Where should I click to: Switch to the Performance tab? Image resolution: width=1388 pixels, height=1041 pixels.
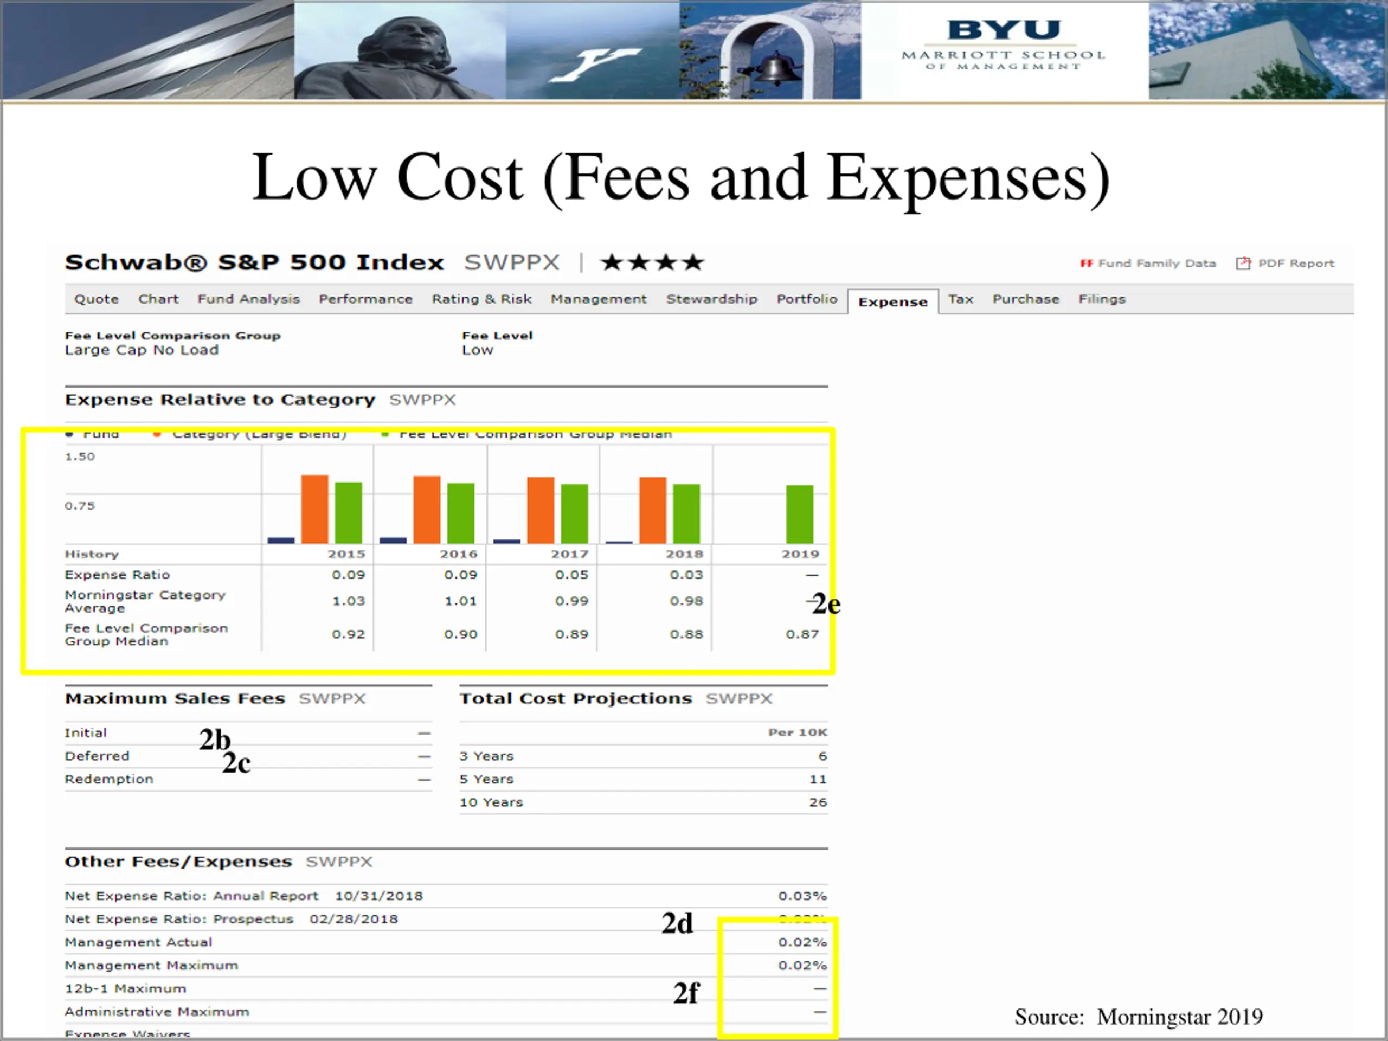[x=366, y=299]
